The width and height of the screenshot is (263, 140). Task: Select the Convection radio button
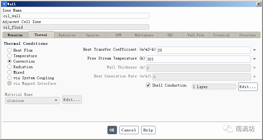[x=9, y=61]
